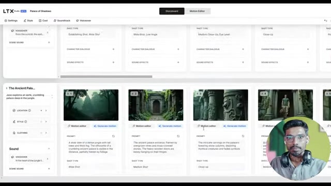Add sound effects to Wide Shot, Low Angle card

pyautogui.click(x=178, y=63)
